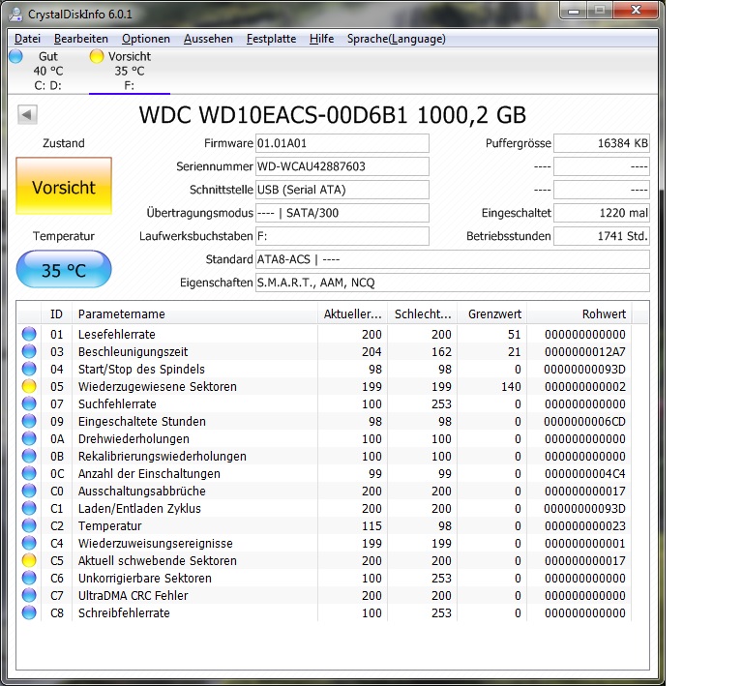Viewport: 743px width, 686px height.
Task: Click the Übertragungsmodus field SATA/300
Action: pos(342,213)
